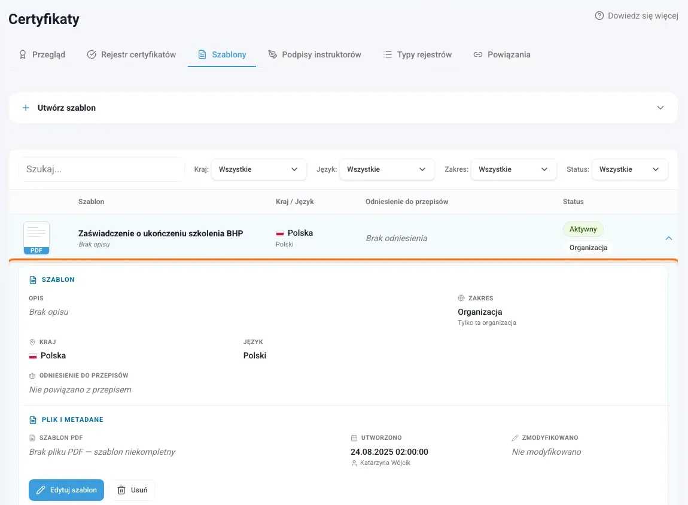The width and height of the screenshot is (688, 505).
Task: Click the Edytuj szablon button
Action: pos(66,490)
